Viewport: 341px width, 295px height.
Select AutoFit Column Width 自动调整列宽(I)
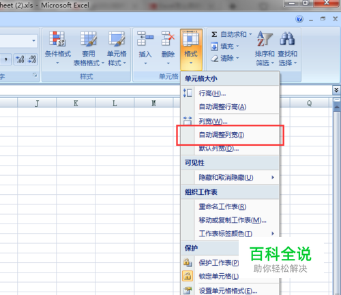231,135
